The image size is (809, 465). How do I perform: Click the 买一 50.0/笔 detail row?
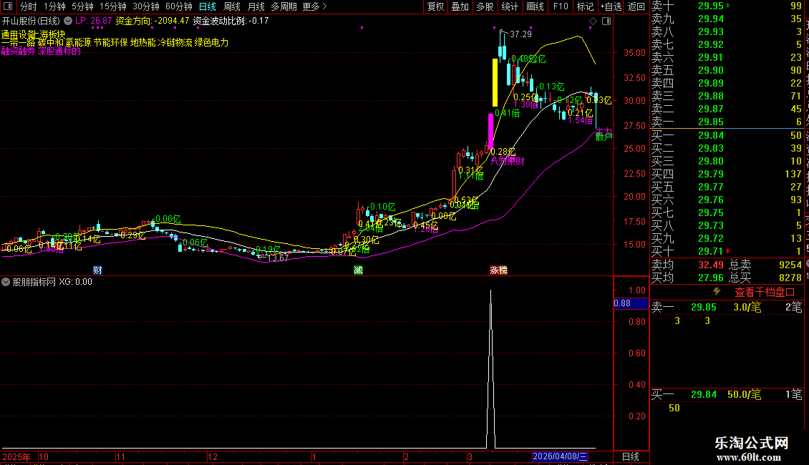pyautogui.click(x=727, y=394)
